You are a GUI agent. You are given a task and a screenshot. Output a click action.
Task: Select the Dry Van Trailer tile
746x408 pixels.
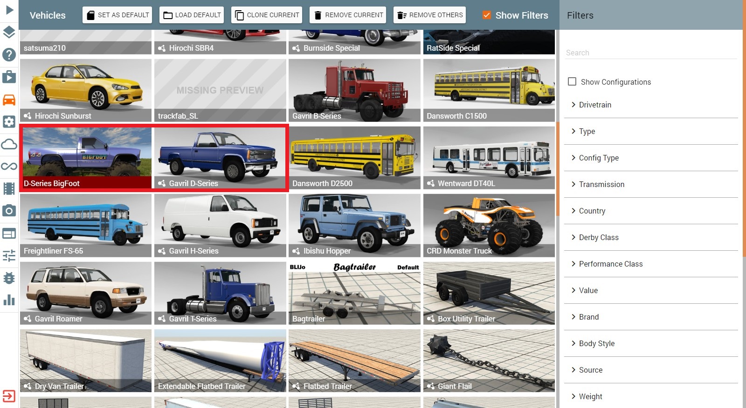[x=86, y=361]
